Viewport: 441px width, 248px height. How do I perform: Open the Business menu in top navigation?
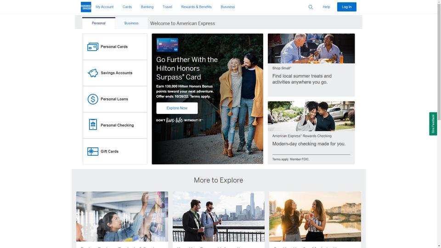tap(227, 7)
